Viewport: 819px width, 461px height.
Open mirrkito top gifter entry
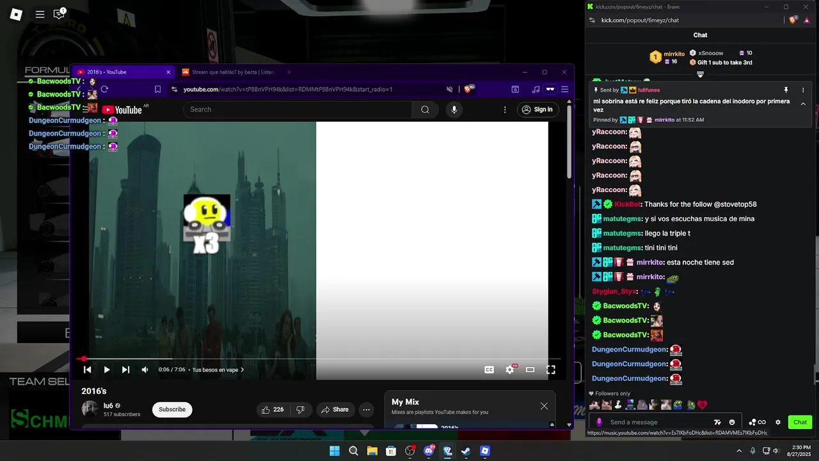tap(667, 58)
